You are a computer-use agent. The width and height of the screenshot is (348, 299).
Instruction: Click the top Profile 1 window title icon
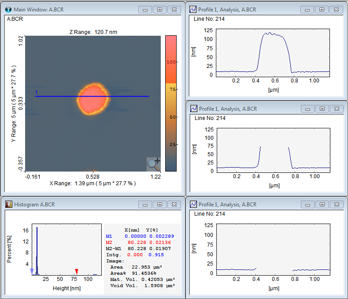tap(193, 10)
